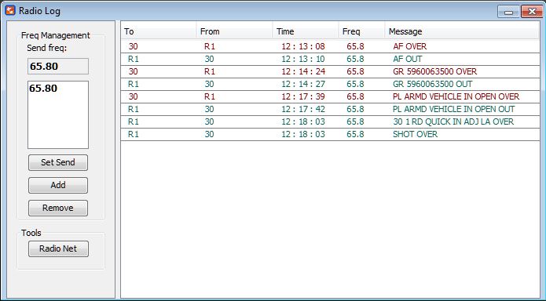Click the time 12 : 14 : 24

point(303,71)
